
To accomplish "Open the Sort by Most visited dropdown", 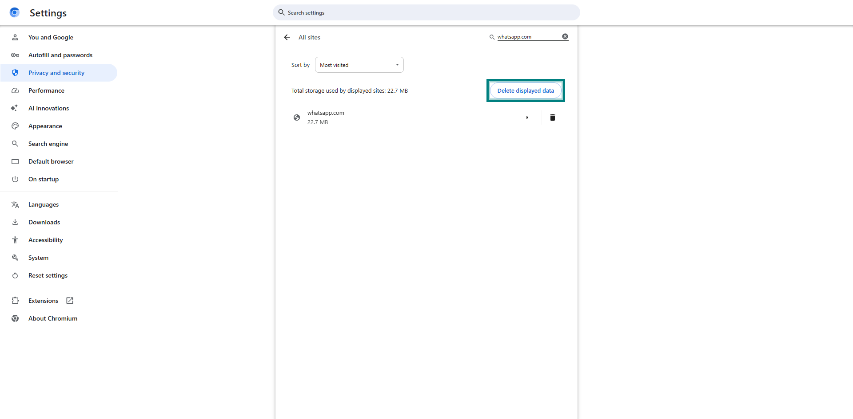I will pos(359,65).
